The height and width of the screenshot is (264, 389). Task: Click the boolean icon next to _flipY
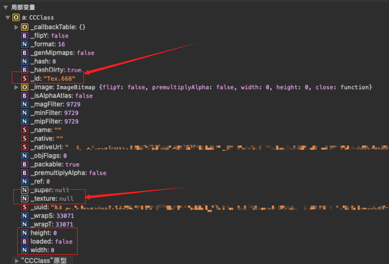pos(25,36)
